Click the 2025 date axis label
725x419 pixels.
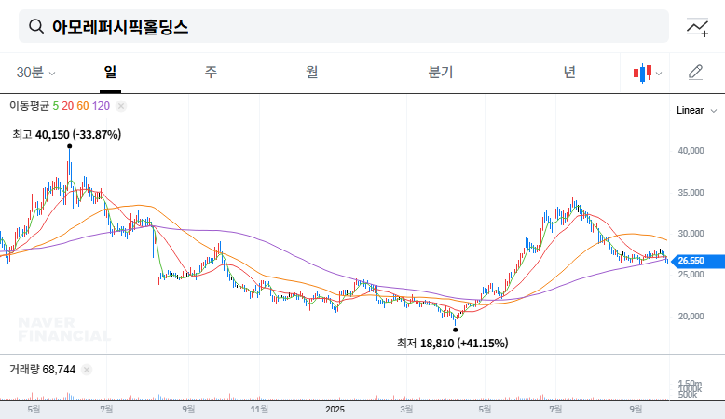(x=335, y=410)
